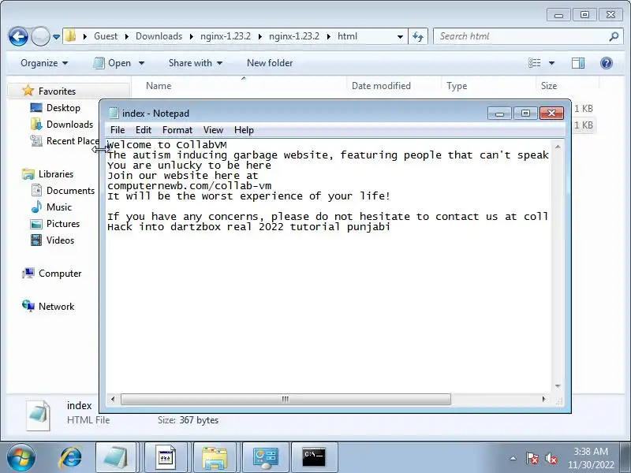Select Guest in the address breadcrumb

[x=106, y=36]
